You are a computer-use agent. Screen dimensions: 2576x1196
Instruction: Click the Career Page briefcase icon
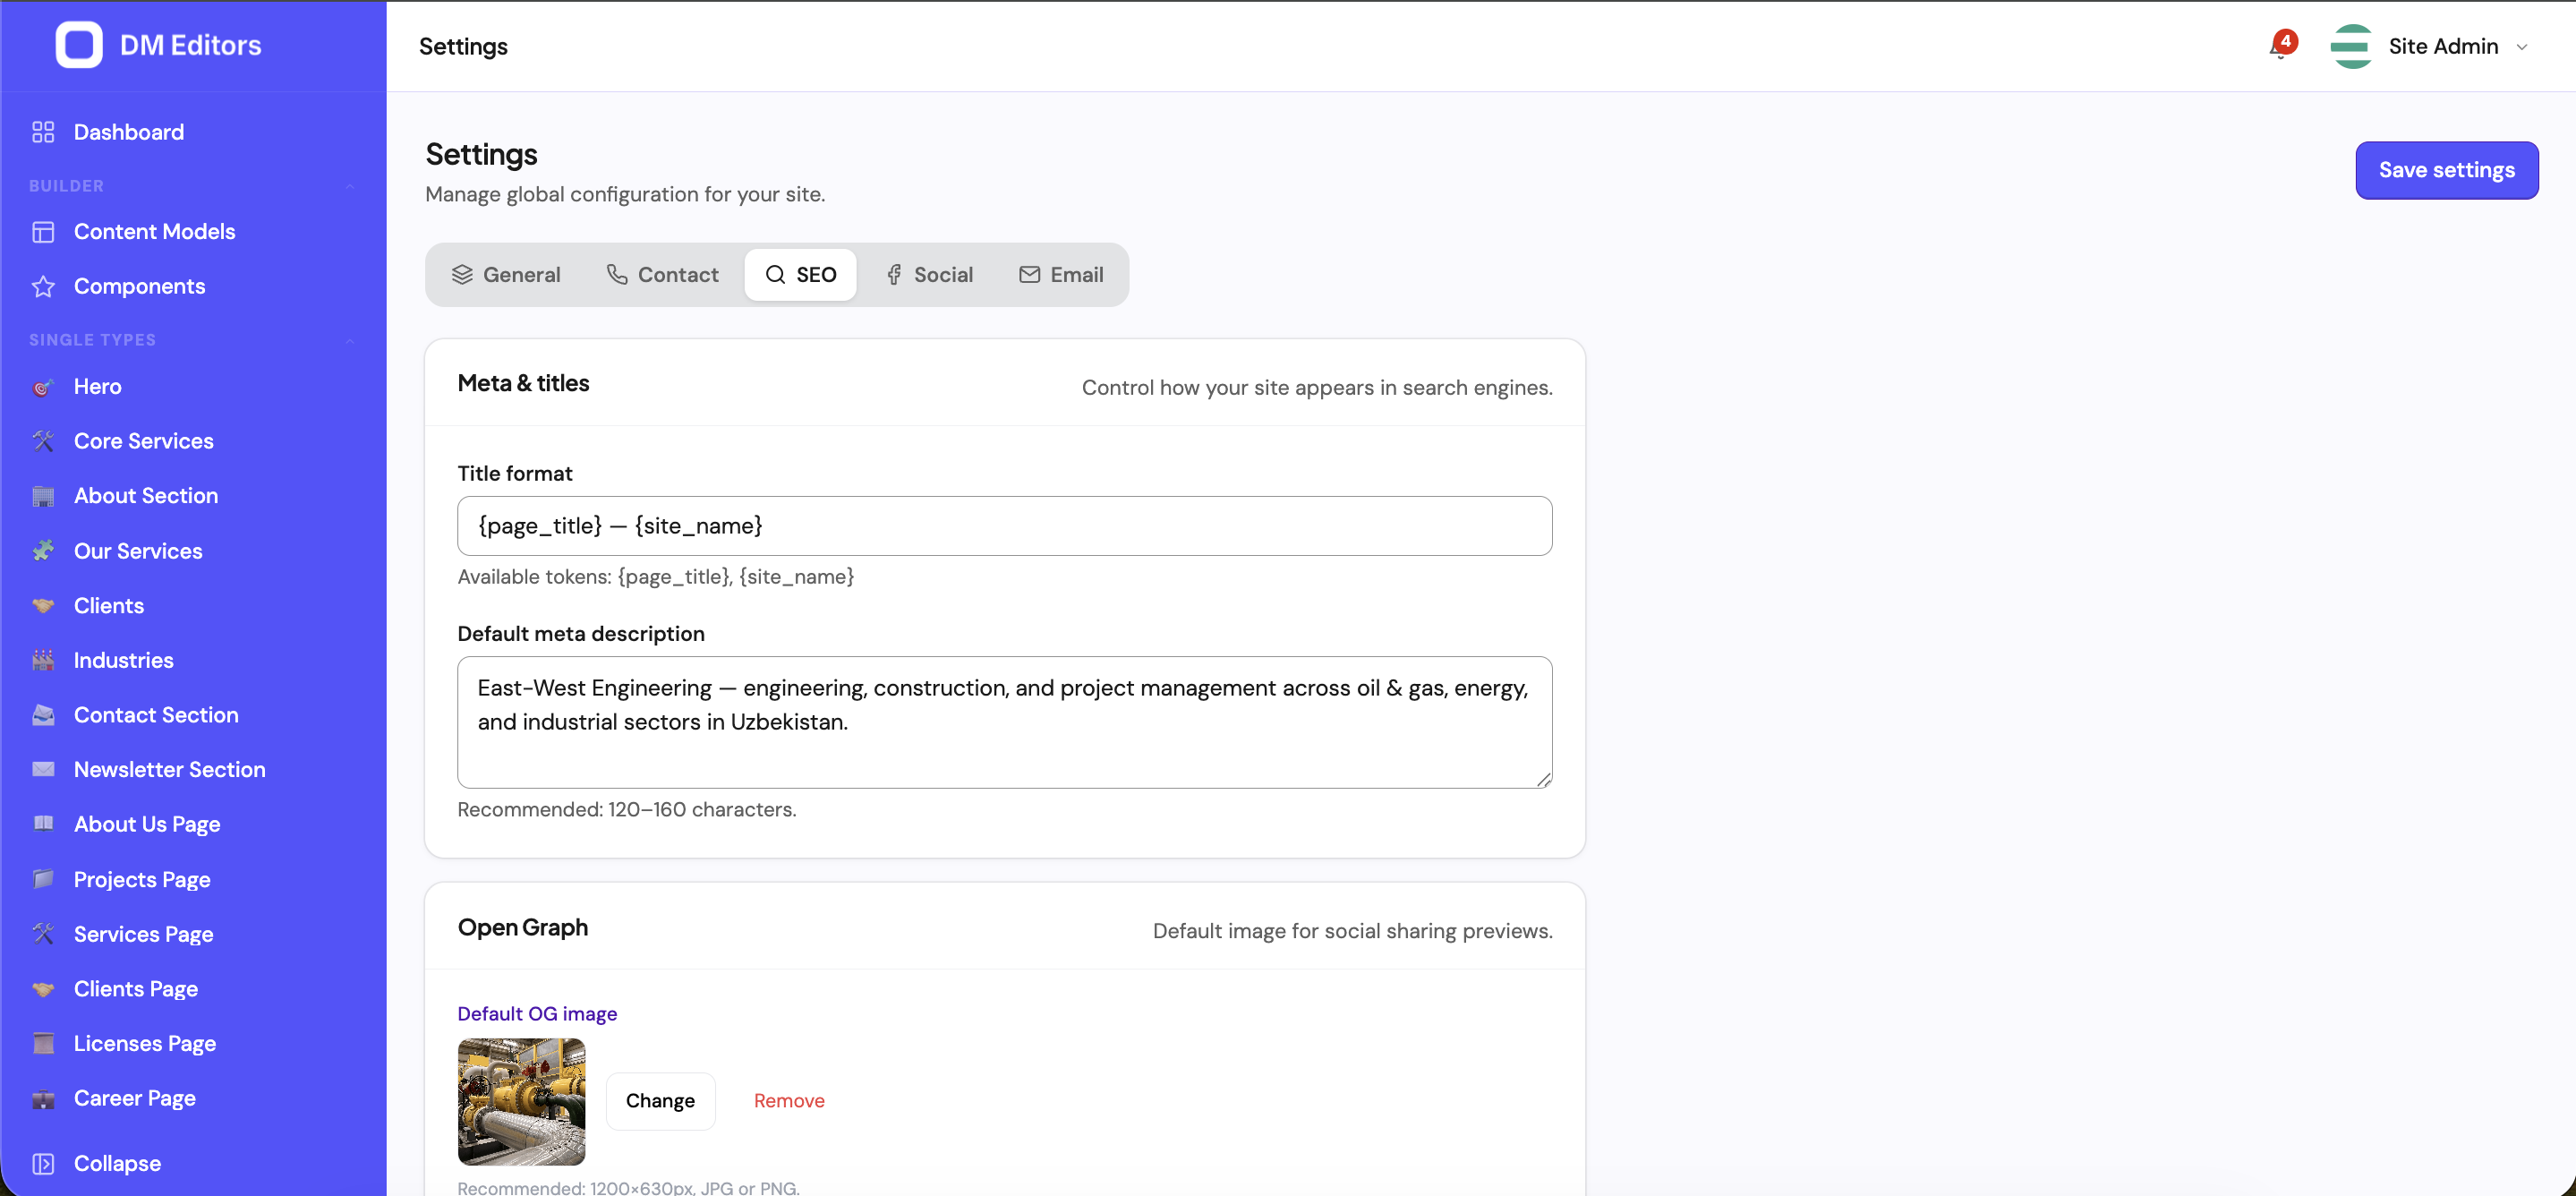[x=43, y=1098]
